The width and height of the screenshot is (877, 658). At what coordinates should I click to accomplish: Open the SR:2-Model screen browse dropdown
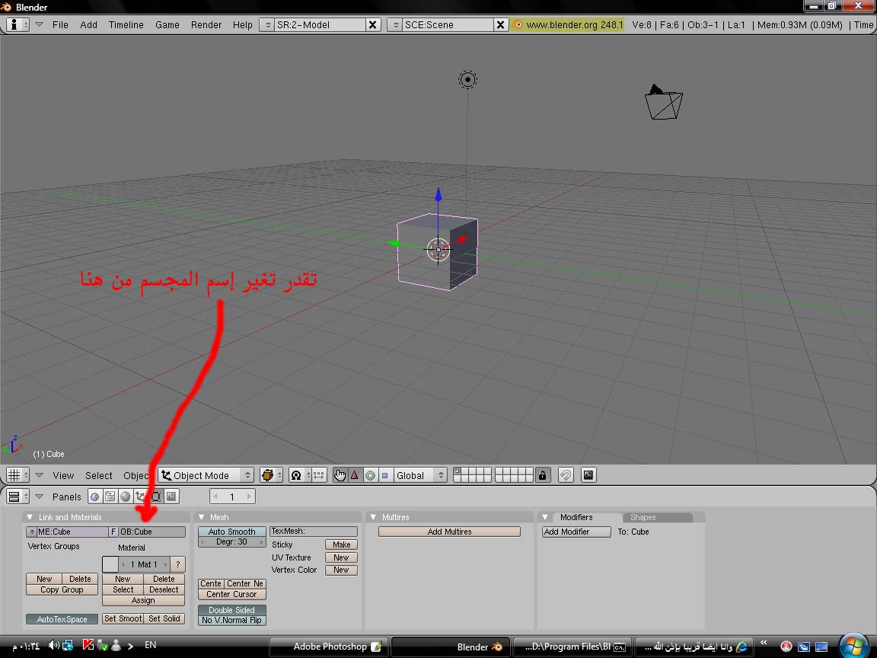point(267,24)
